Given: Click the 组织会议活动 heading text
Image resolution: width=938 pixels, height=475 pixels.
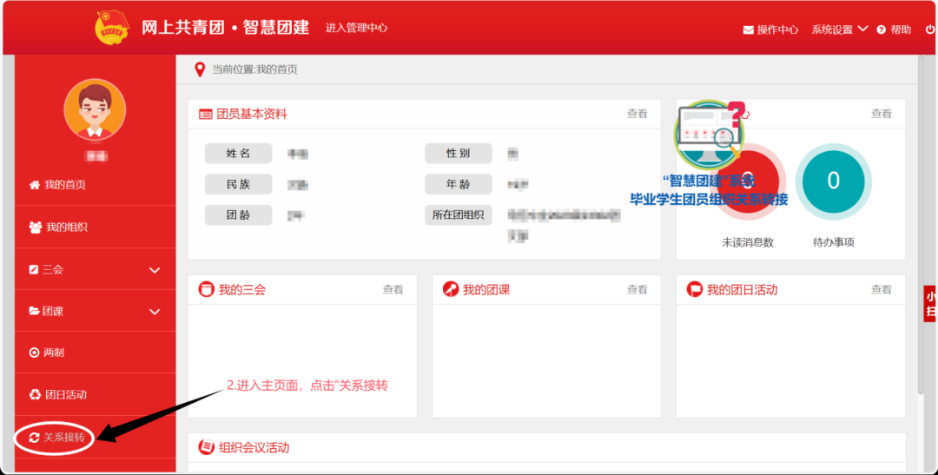Looking at the screenshot, I should (x=254, y=447).
